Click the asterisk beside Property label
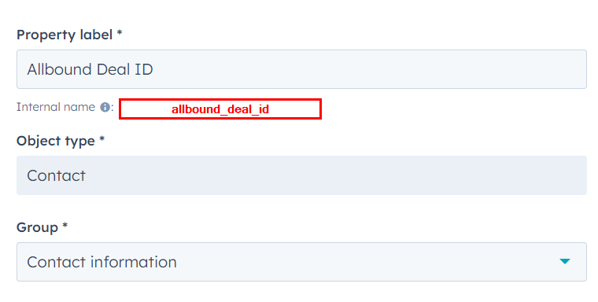Image resolution: width=598 pixels, height=302 pixels. pos(120,33)
